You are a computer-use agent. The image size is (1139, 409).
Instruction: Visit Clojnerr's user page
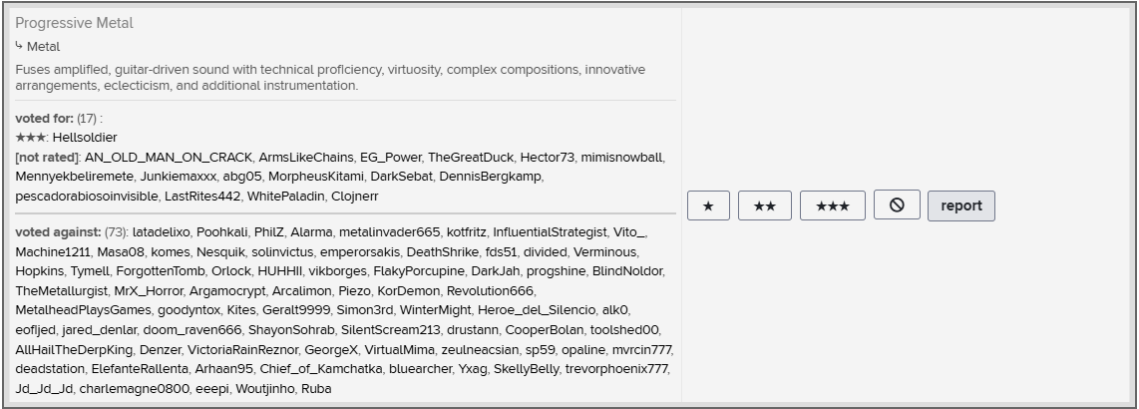click(x=354, y=197)
